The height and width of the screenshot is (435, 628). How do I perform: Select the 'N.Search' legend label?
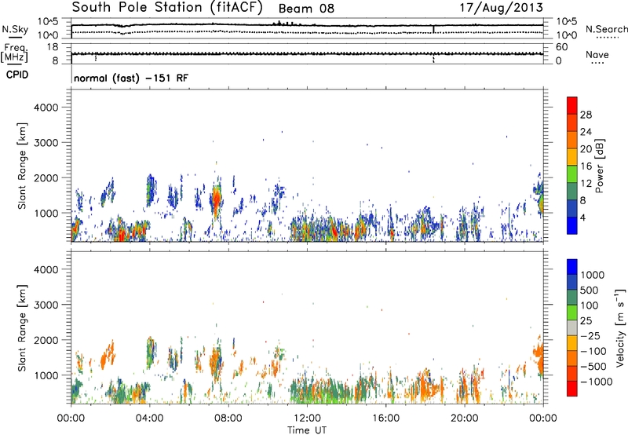tap(606, 29)
